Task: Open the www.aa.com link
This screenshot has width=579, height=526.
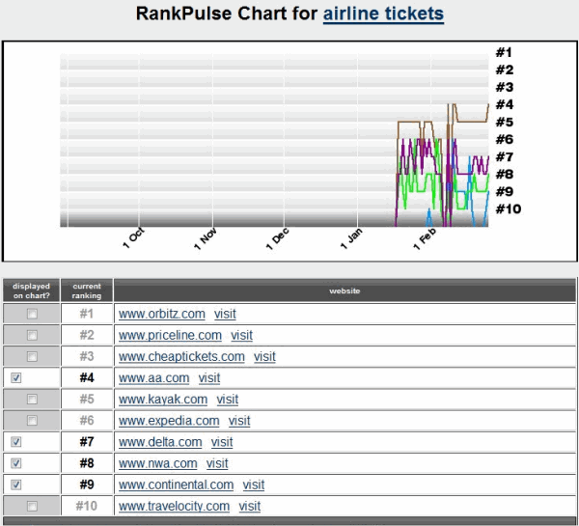Action: (154, 378)
